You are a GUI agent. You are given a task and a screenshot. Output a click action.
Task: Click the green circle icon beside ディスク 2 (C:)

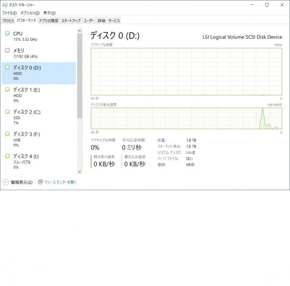pos(7,112)
